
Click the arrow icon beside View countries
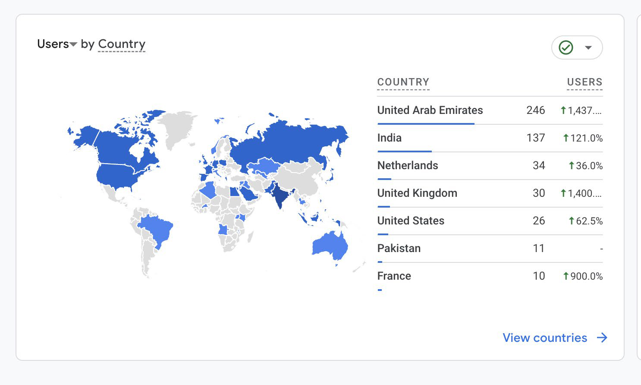(603, 338)
